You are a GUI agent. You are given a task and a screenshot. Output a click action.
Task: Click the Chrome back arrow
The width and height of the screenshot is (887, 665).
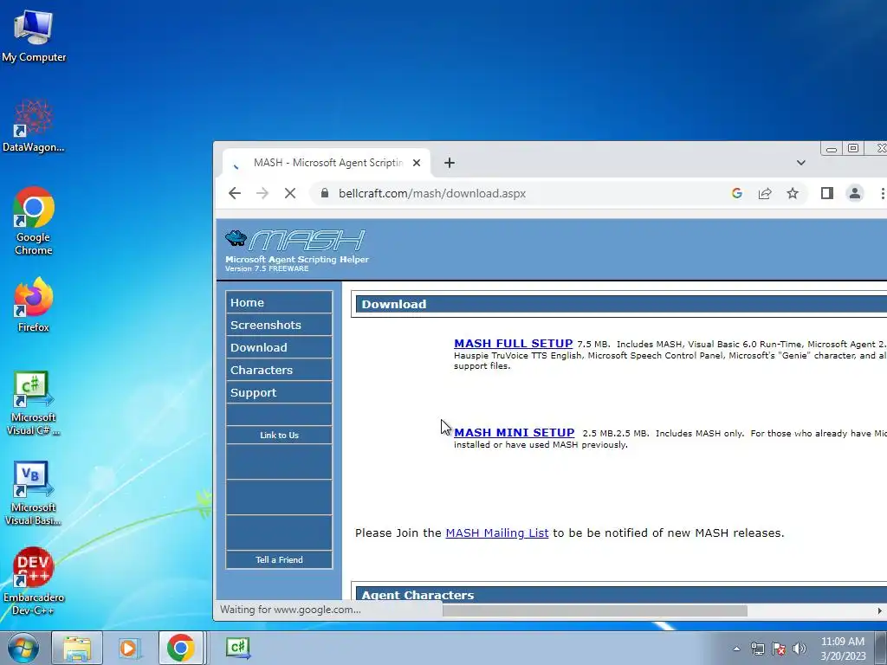[x=235, y=193]
